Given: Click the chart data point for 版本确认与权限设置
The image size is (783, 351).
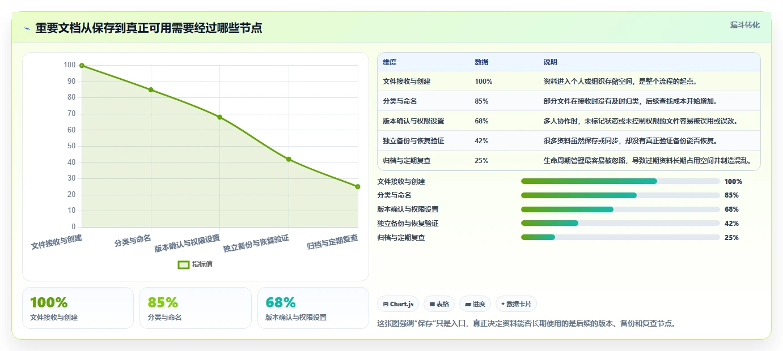Looking at the screenshot, I should [x=220, y=117].
